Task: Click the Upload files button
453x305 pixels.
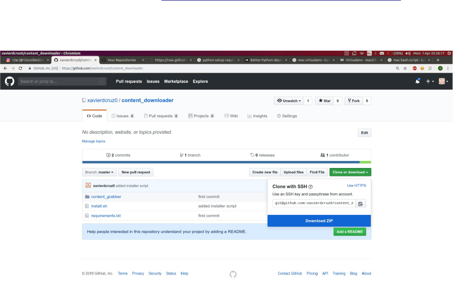Action: pyautogui.click(x=293, y=172)
